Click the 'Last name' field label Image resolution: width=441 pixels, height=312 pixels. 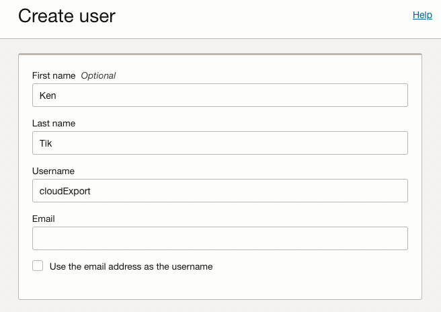pos(54,124)
